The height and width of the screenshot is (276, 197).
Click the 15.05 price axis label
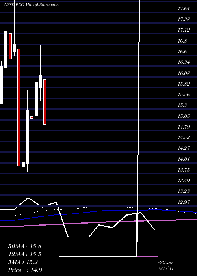coord(184,116)
